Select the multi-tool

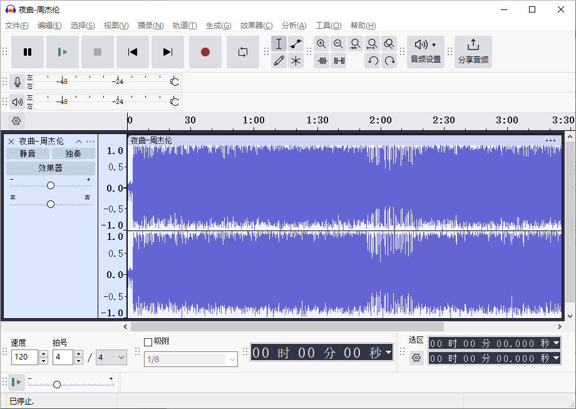point(296,61)
